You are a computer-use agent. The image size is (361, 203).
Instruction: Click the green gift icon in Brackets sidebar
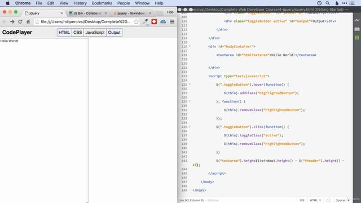357,38
